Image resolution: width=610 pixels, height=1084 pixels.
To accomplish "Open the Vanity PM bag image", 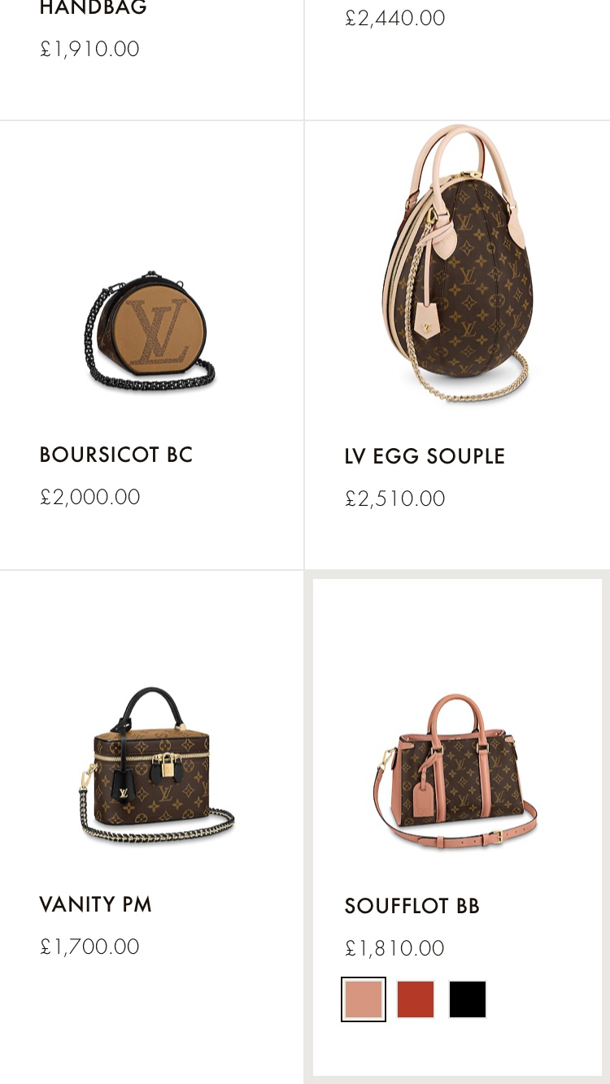I will (156, 764).
